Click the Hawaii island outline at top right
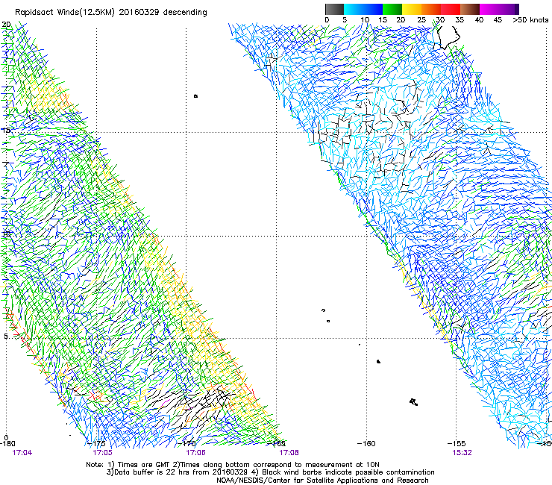Image resolution: width=552 pixels, height=485 pixels. (x=448, y=37)
